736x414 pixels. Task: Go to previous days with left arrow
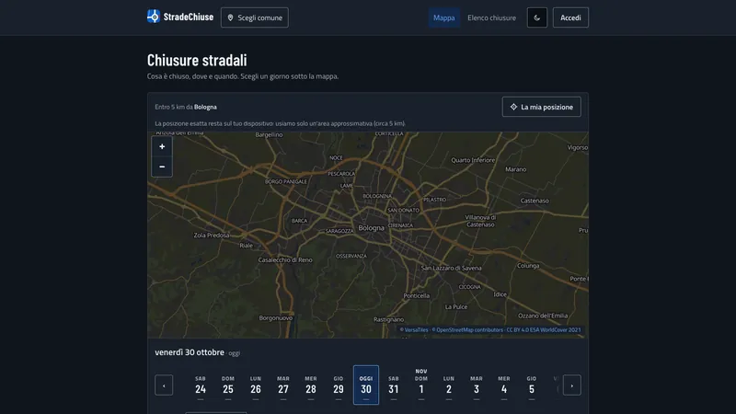point(164,385)
